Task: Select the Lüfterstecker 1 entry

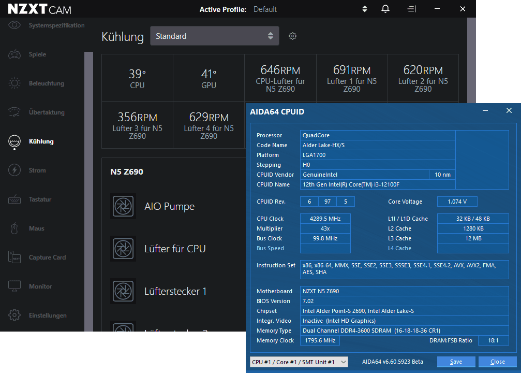Action: pos(175,291)
